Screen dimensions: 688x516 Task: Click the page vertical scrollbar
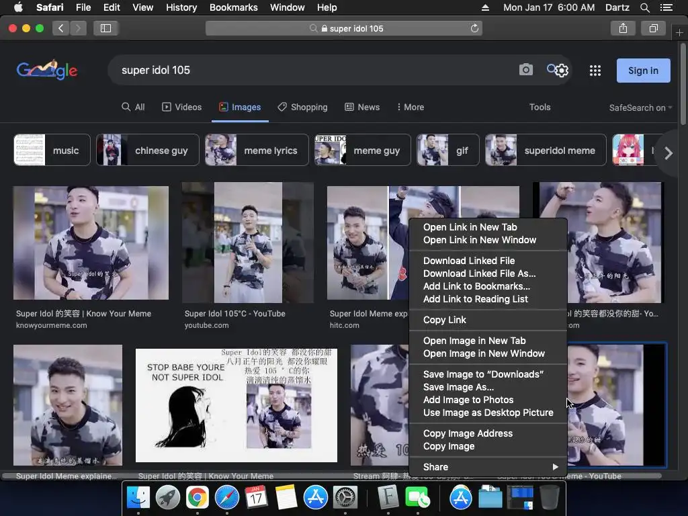pos(683,83)
